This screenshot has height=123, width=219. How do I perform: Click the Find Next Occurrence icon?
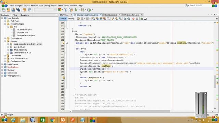[101, 19]
